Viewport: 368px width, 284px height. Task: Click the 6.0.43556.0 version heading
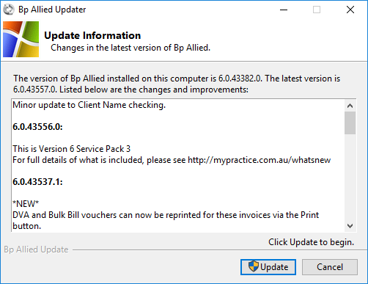37,127
